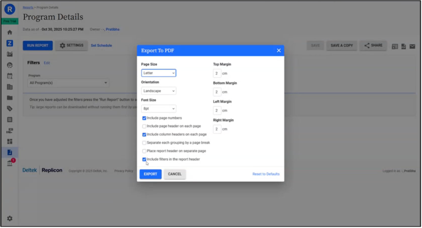Open the Z timesheet icon in sidebar
This screenshot has width=422, height=228.
(9, 43)
